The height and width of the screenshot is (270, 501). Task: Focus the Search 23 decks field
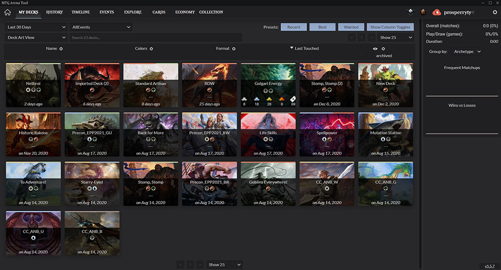156,37
